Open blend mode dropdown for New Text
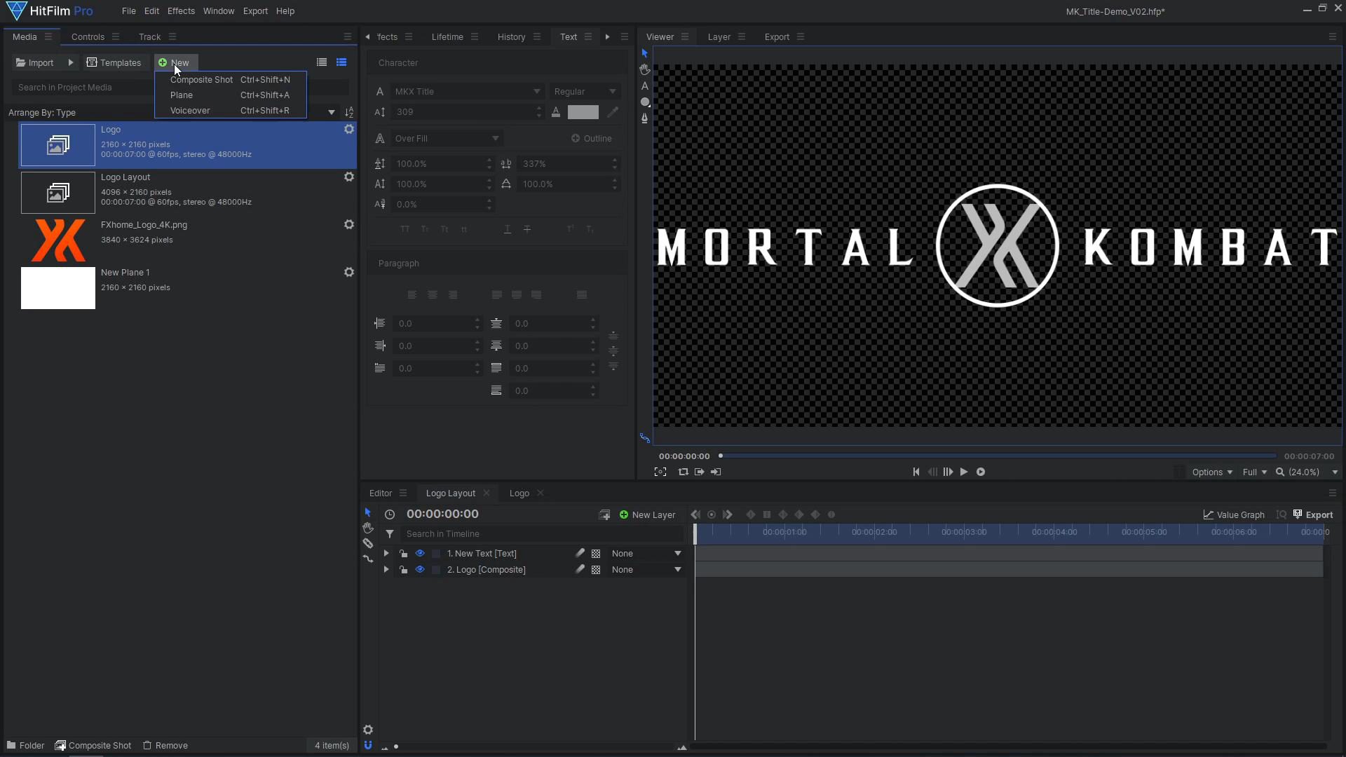1346x757 pixels. tap(646, 554)
